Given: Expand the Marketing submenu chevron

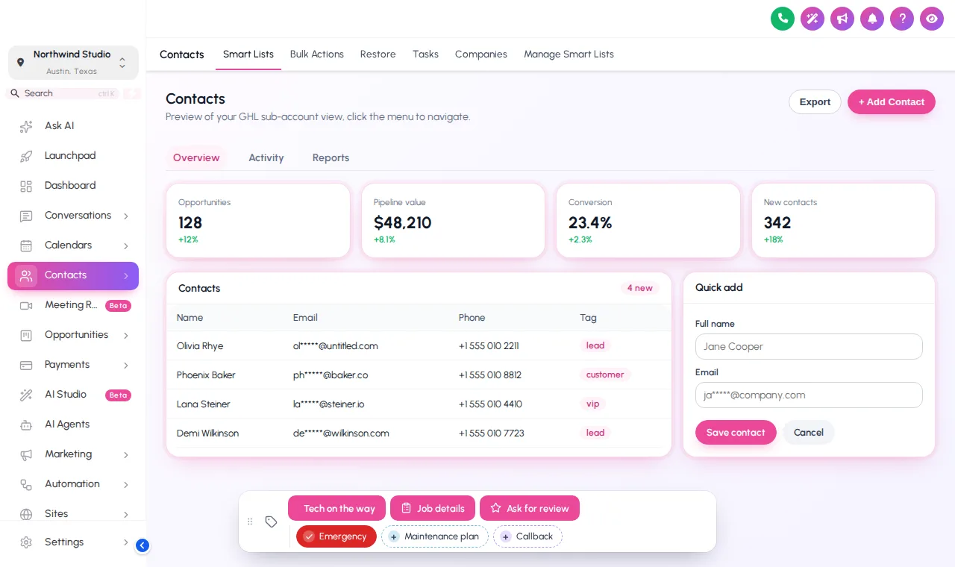Looking at the screenshot, I should coord(126,454).
